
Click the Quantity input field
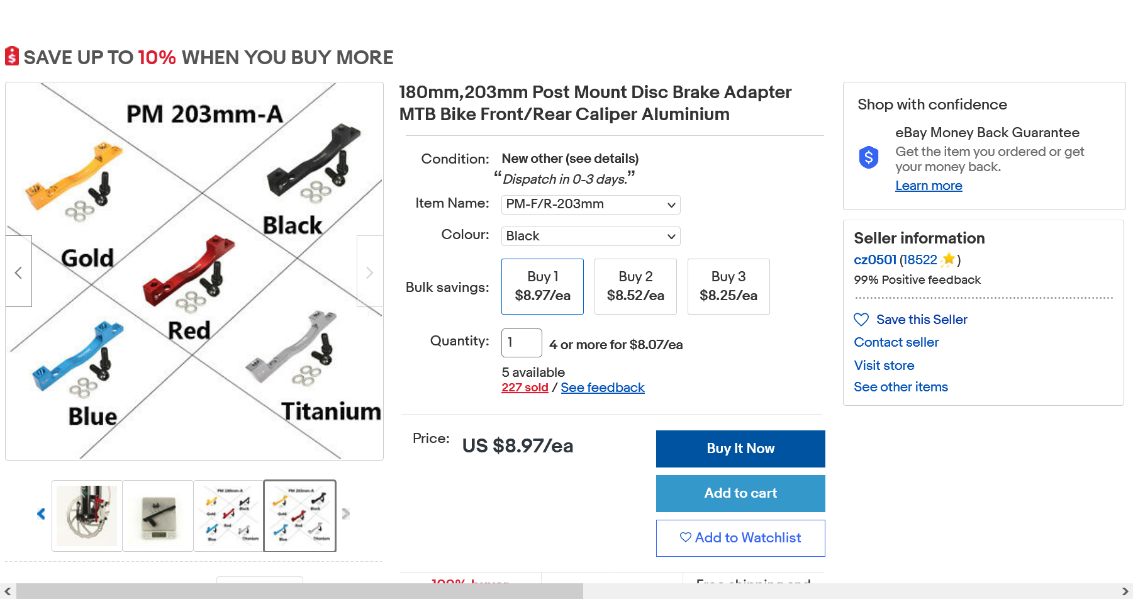[x=522, y=343]
